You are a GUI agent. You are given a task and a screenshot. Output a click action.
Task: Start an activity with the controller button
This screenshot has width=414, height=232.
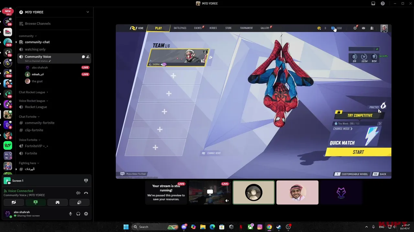[x=58, y=202]
